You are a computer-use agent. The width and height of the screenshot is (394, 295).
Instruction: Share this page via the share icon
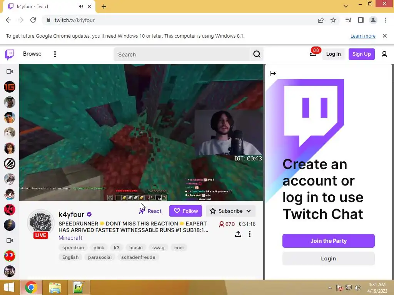[321, 20]
